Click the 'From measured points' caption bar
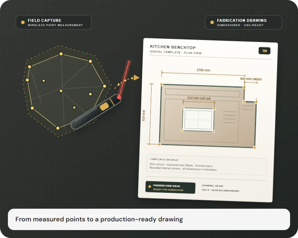This screenshot has height=238, width=298. pos(149,219)
